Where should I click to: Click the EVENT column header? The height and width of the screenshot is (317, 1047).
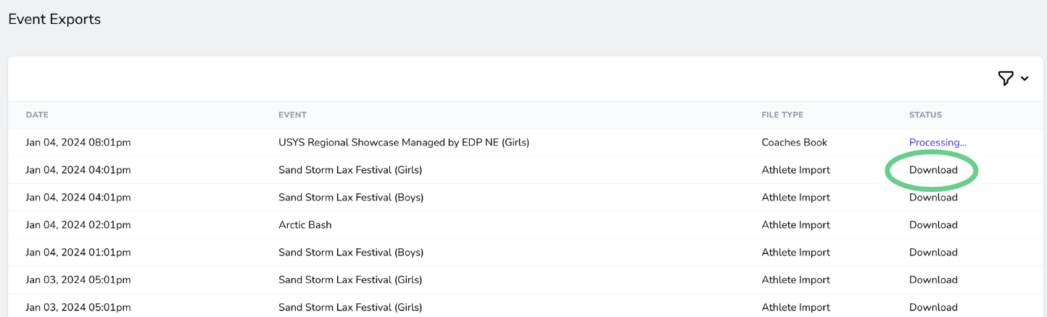[x=292, y=115]
